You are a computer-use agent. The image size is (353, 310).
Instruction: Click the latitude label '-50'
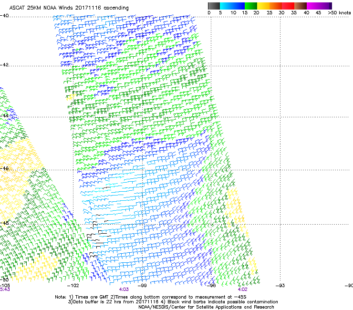[4, 279]
